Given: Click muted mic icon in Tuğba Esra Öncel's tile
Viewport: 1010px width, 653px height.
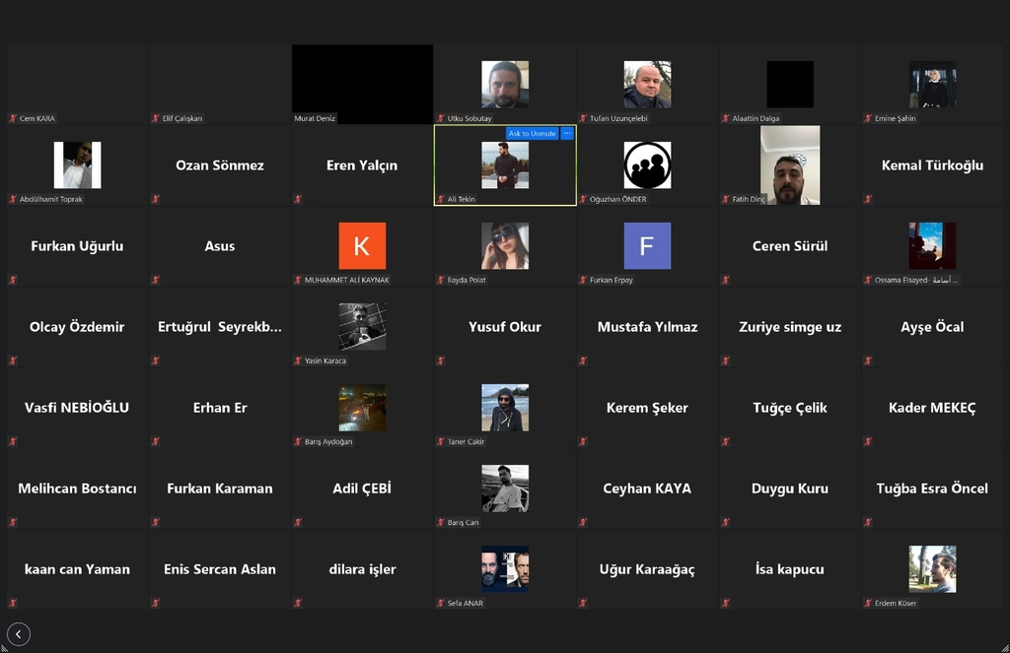Looking at the screenshot, I should (x=868, y=522).
